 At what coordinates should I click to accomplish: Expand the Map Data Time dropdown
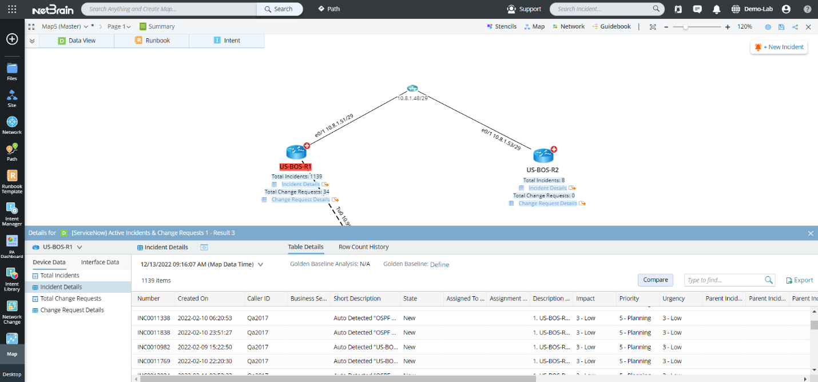click(x=260, y=264)
